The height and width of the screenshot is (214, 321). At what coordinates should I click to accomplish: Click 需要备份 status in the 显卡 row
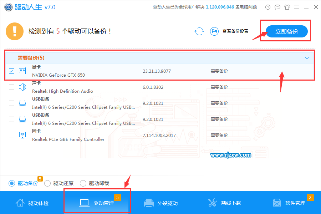pos(219,71)
